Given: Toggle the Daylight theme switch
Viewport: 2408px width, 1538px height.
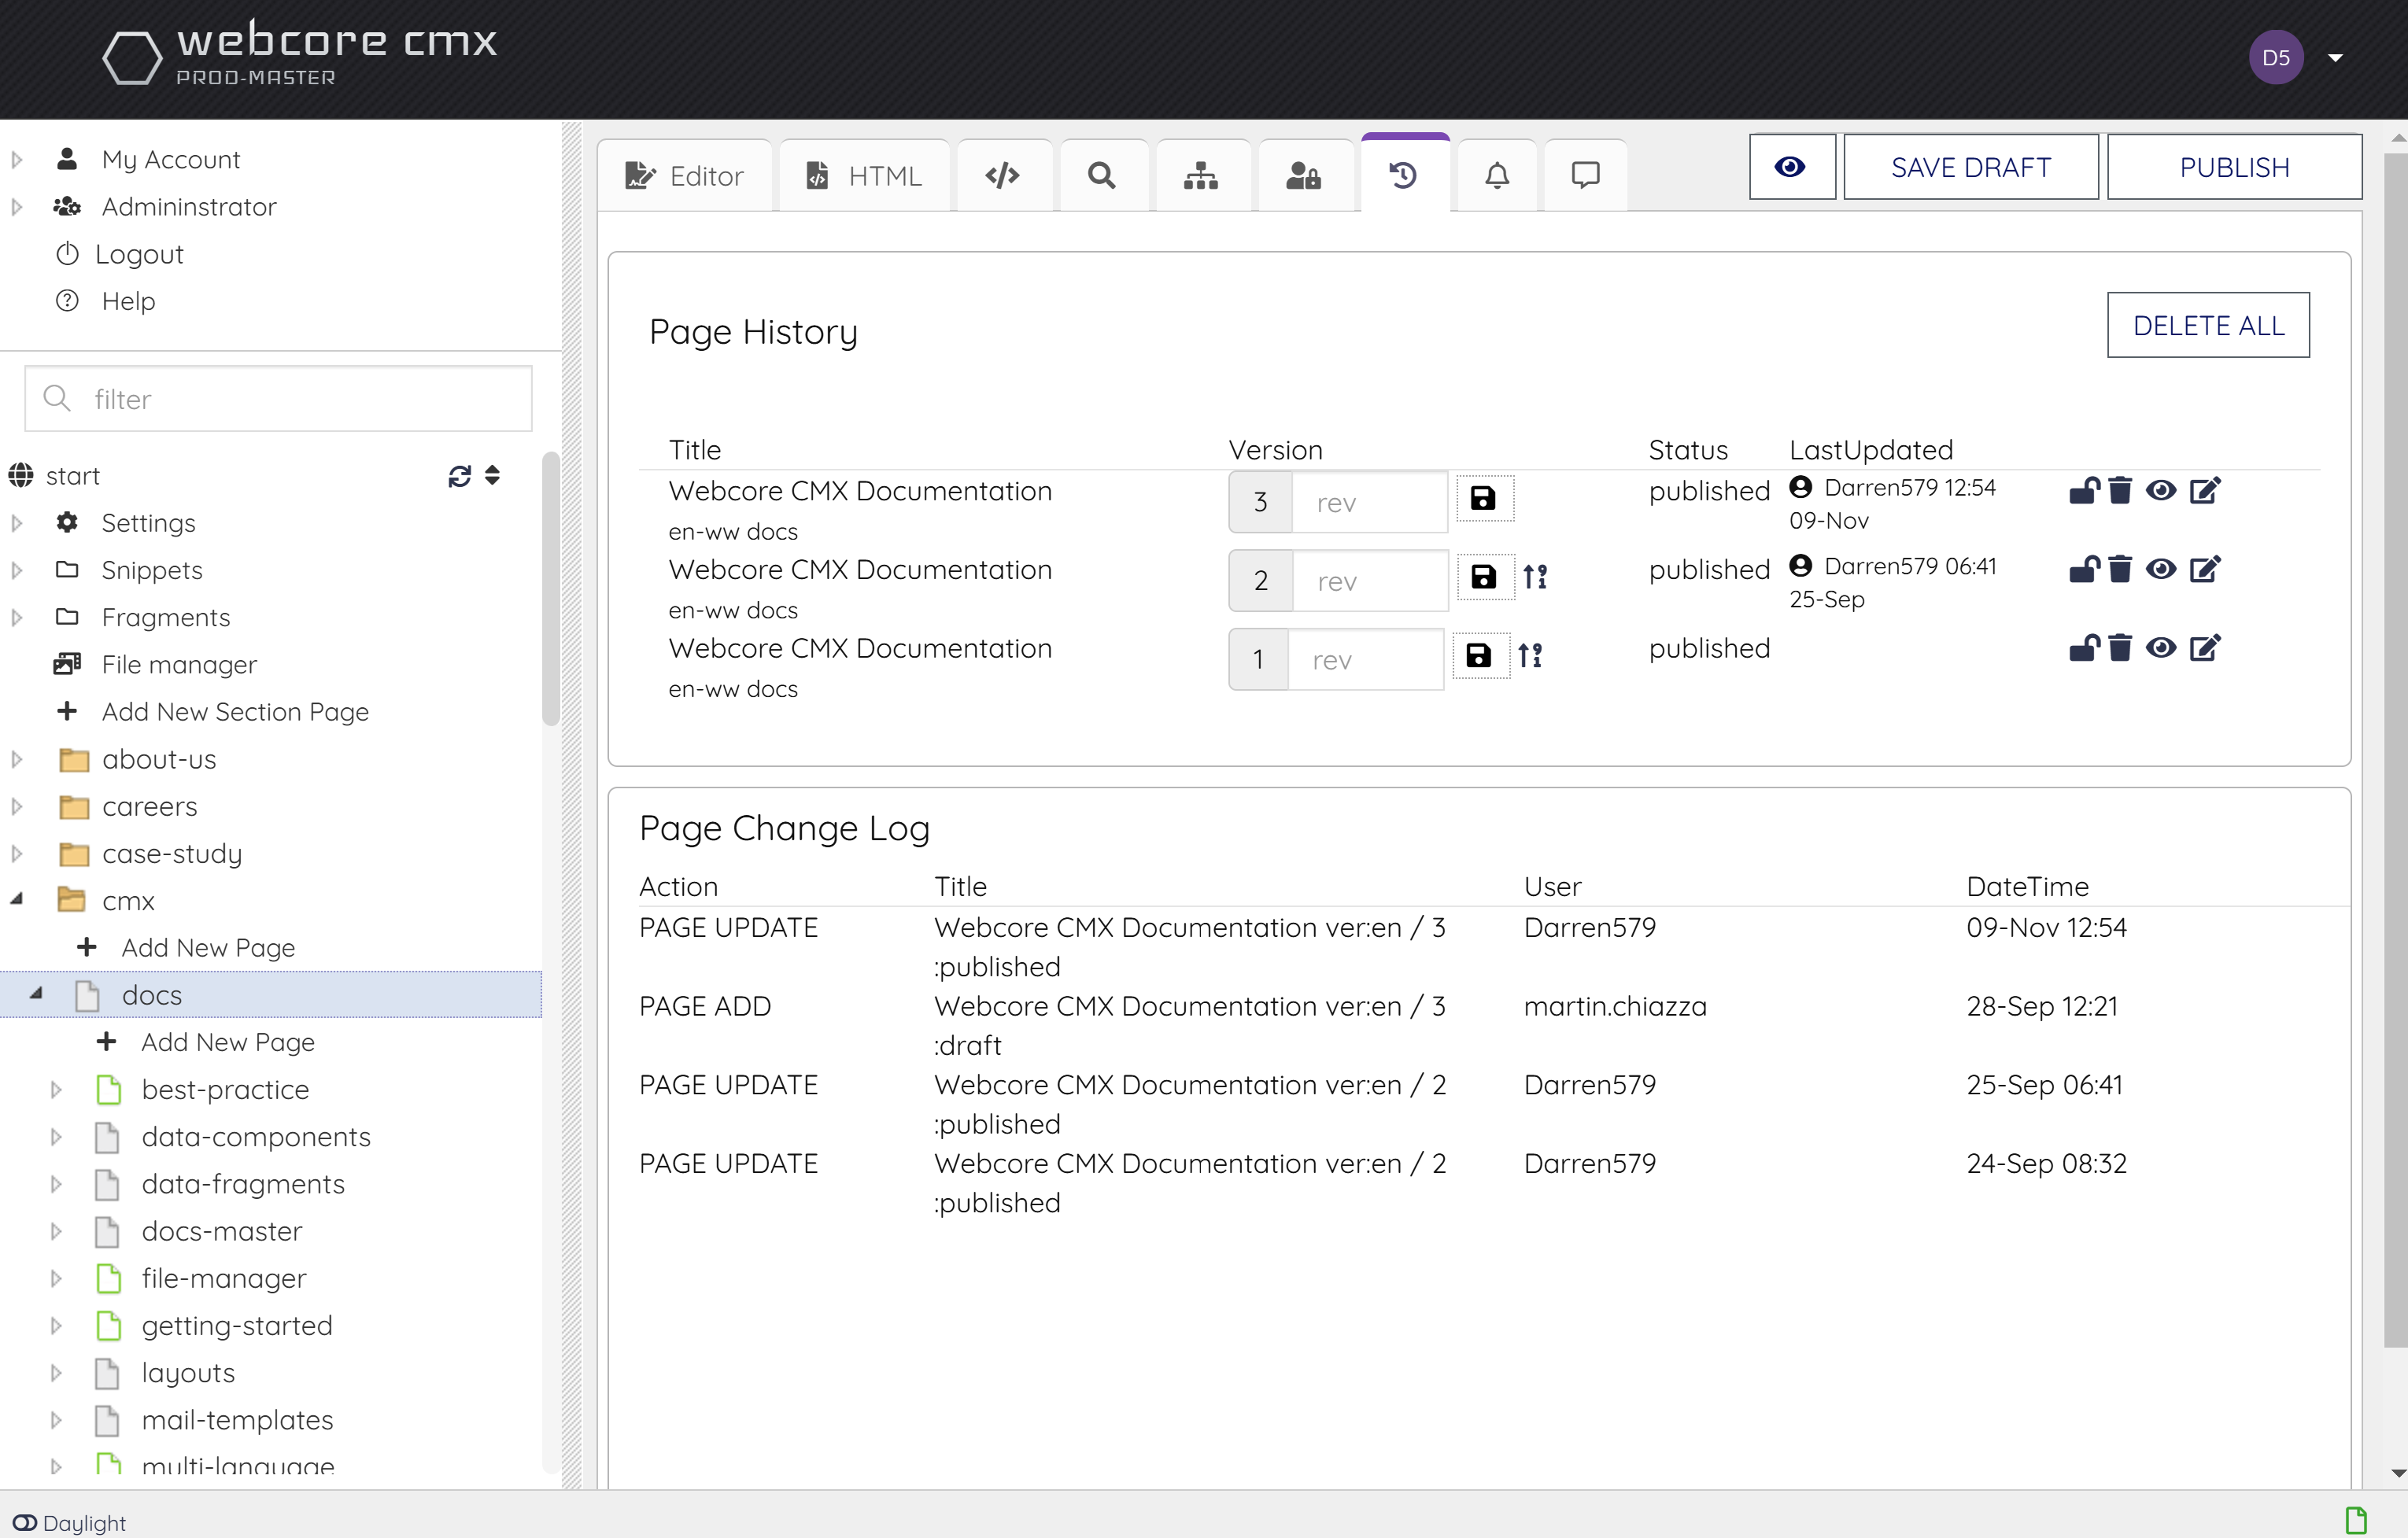Looking at the screenshot, I should click(24, 1522).
